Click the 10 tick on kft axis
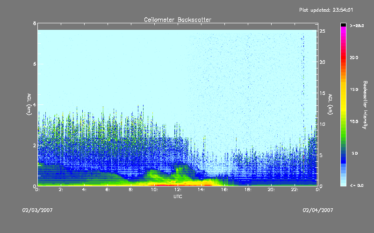Screen dimensions: 374x233 click(x=323, y=124)
